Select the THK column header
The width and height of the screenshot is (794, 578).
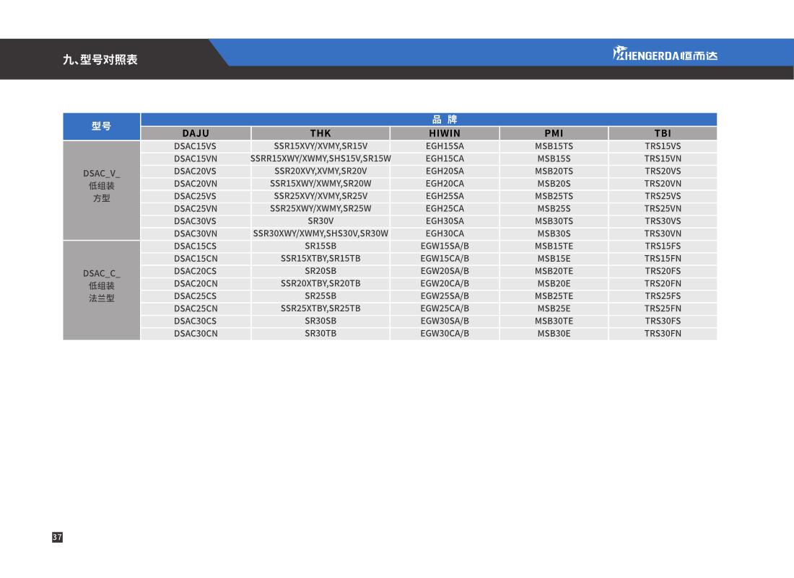pyautogui.click(x=320, y=133)
